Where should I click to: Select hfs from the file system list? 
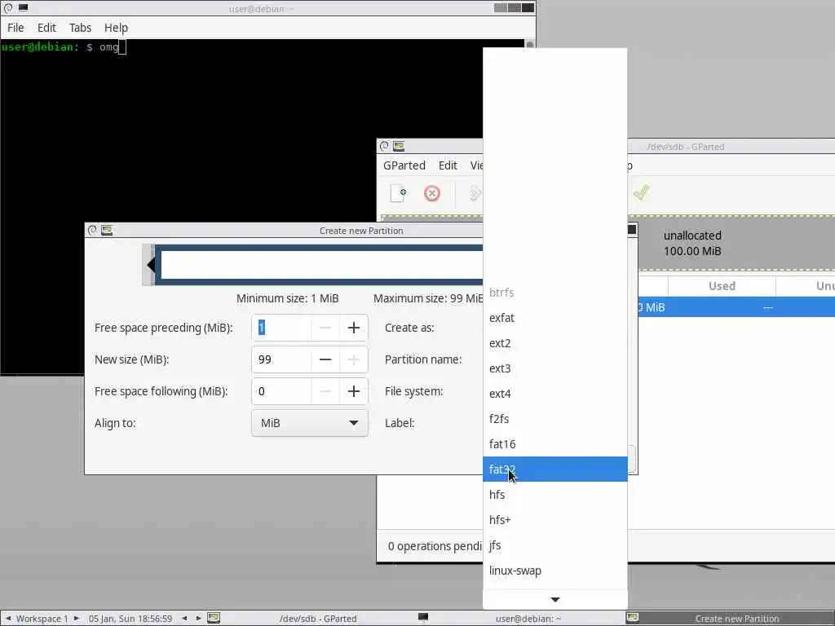554,495
